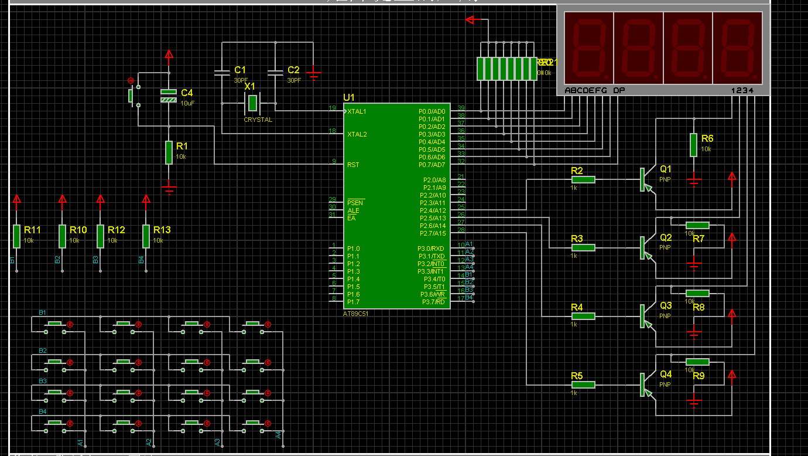
Task: Select pull-up resistor R10
Action: pos(62,236)
